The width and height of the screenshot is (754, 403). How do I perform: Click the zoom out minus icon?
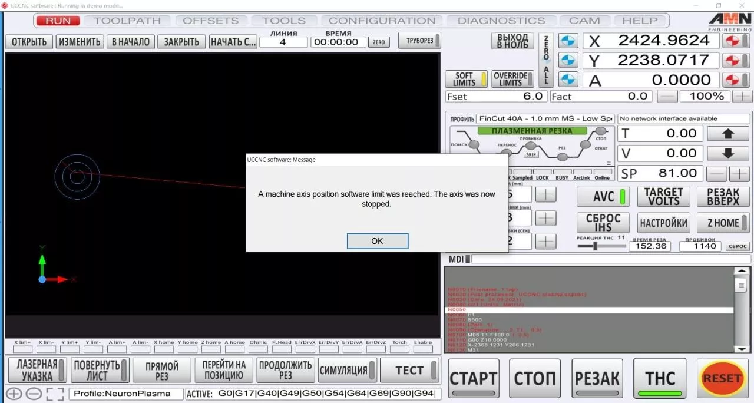coord(34,394)
